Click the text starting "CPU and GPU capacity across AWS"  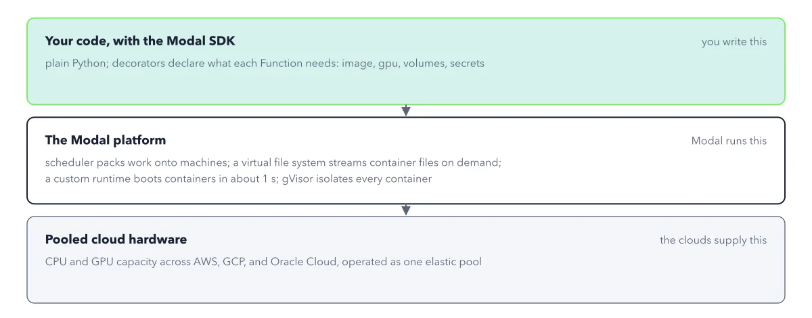point(263,261)
